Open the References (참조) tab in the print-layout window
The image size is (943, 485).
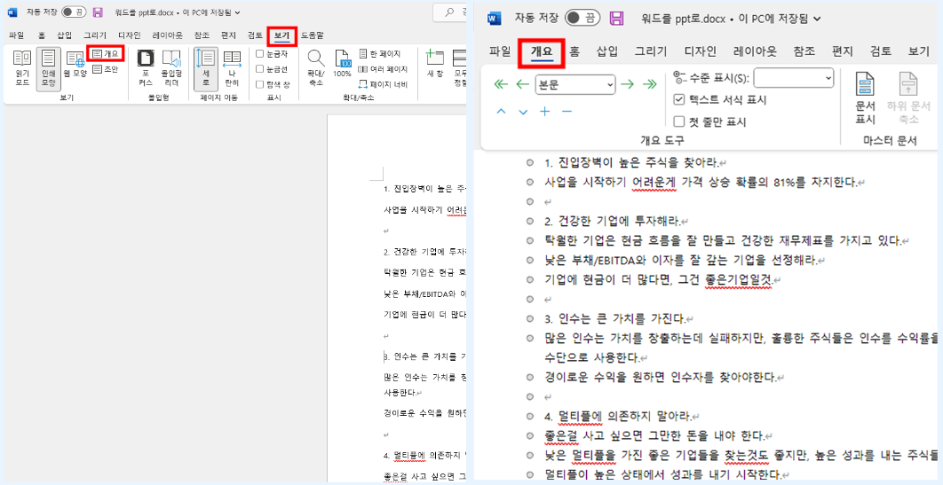pos(202,35)
